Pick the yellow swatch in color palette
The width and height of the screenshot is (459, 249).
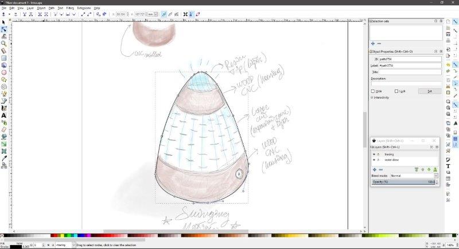click(62, 235)
